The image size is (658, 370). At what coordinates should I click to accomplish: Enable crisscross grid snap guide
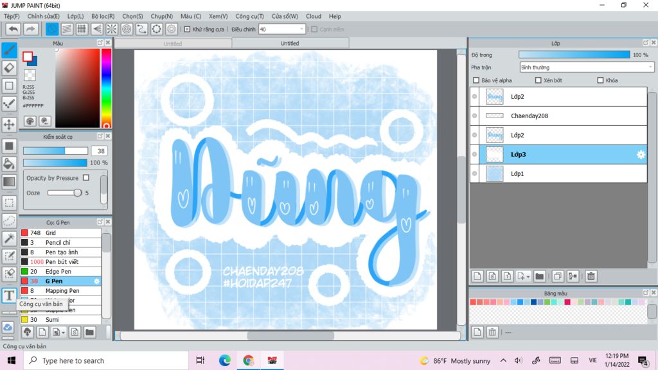(82, 29)
